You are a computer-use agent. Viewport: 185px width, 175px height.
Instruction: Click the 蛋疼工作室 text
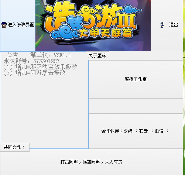[136, 79]
